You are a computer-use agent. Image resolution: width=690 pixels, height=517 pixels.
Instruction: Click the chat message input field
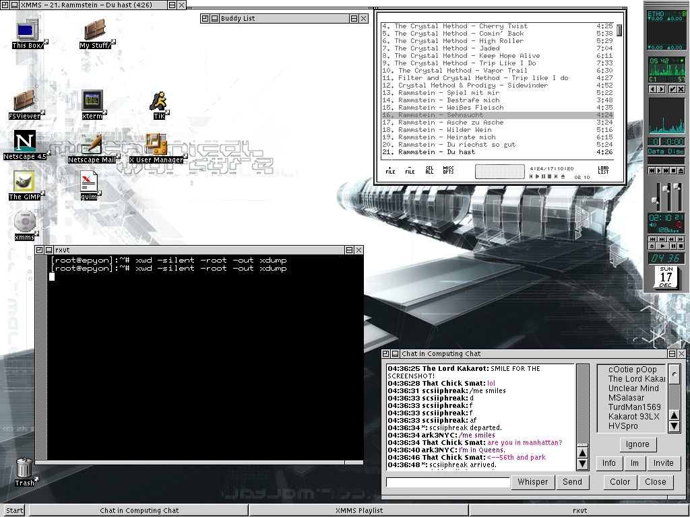click(447, 482)
